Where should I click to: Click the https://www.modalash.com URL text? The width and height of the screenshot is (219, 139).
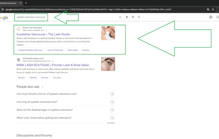click(x=33, y=30)
